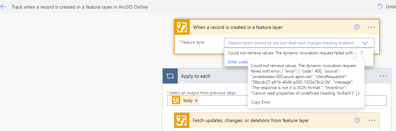396x131 pixels.
Task: Click the Feature layer input field
Action: [299, 43]
